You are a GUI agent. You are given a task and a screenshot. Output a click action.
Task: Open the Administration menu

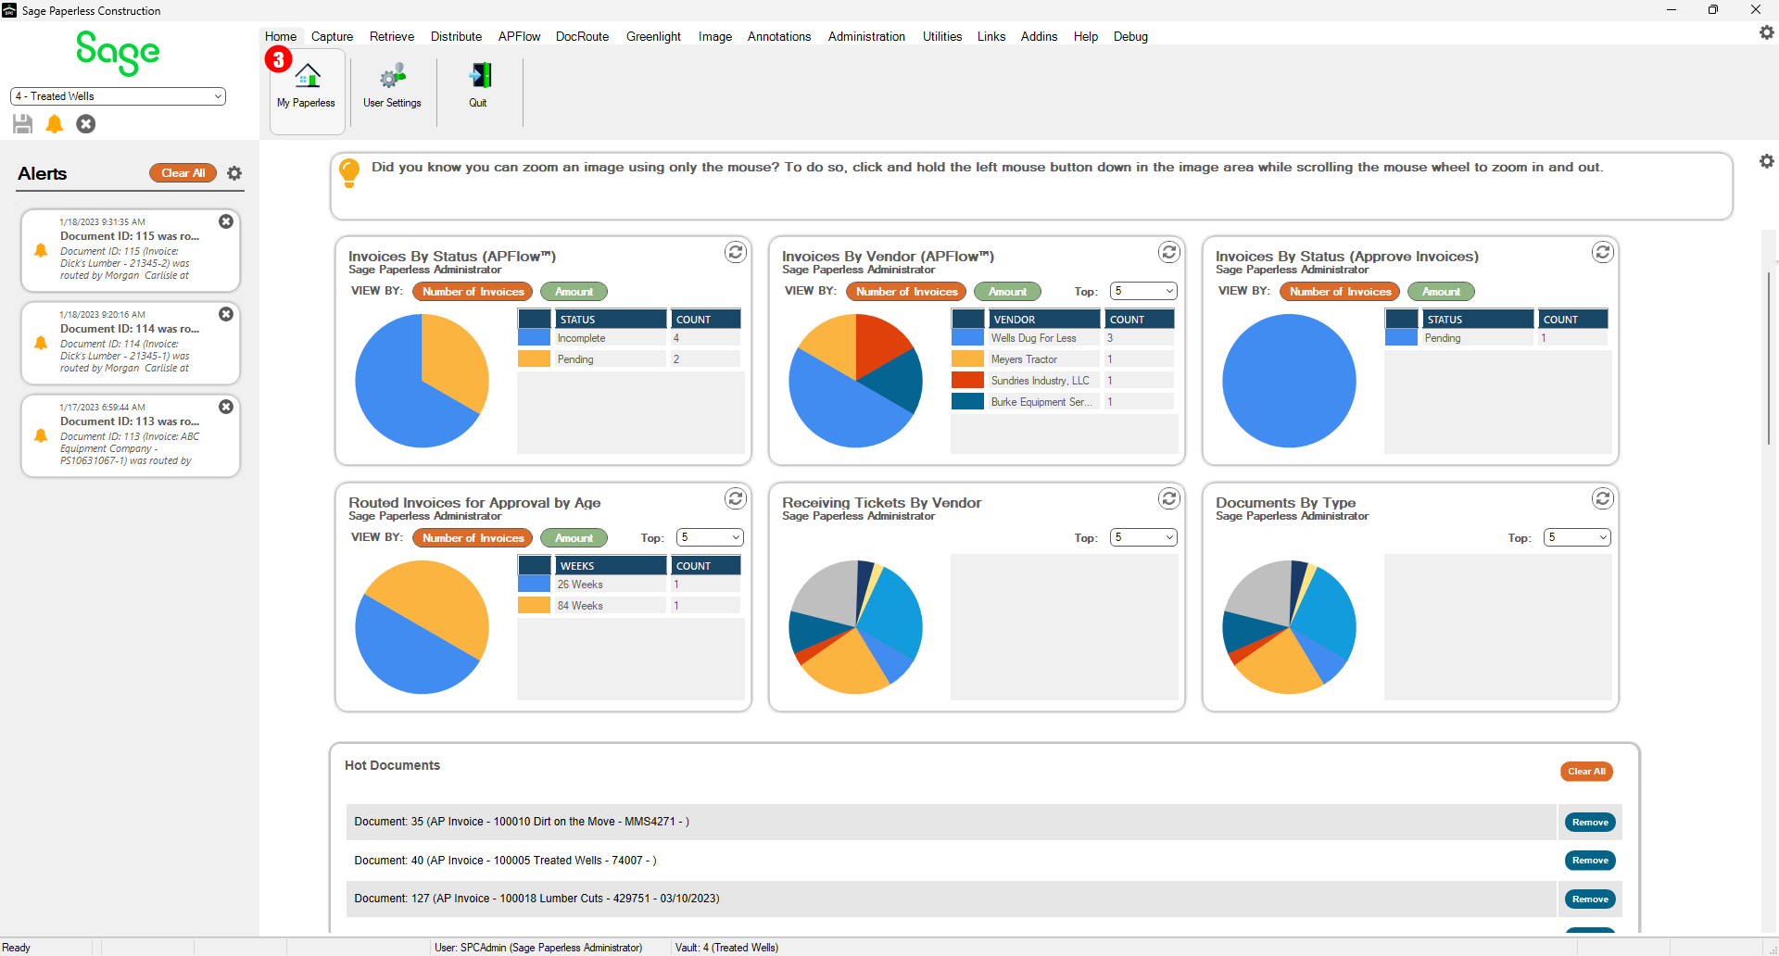tap(866, 36)
